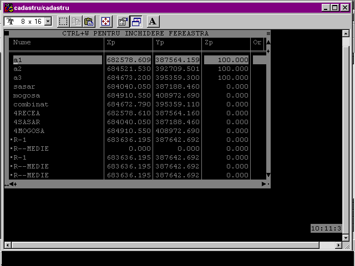Select the a2 row in the table
Screen dimensions: 355x266
pyautogui.click(x=18, y=69)
